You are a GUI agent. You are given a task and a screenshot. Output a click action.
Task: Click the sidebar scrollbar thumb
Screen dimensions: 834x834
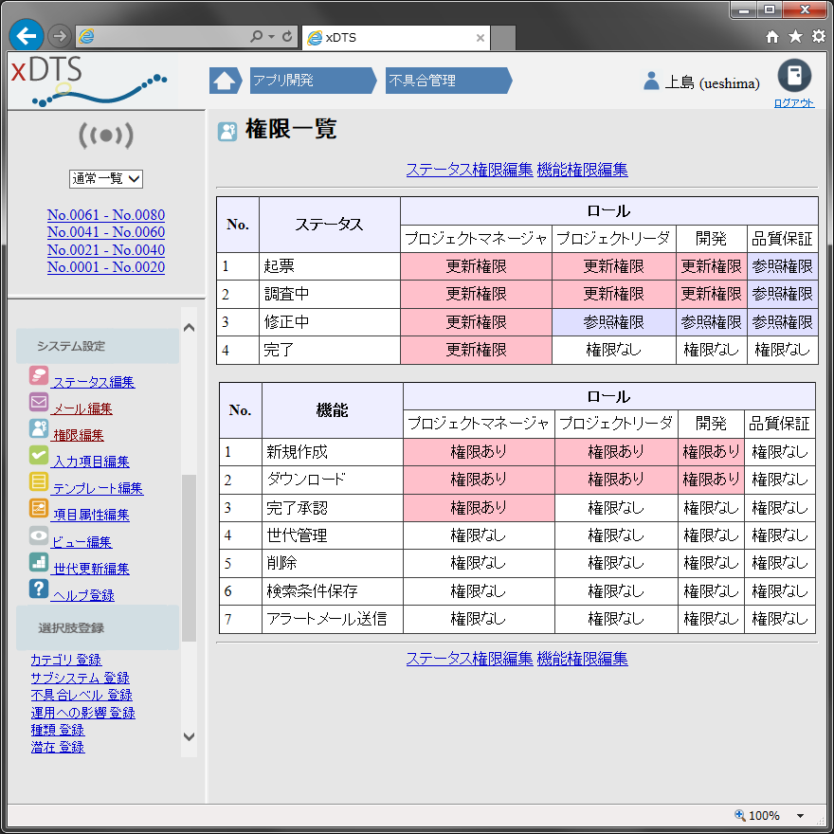click(189, 558)
